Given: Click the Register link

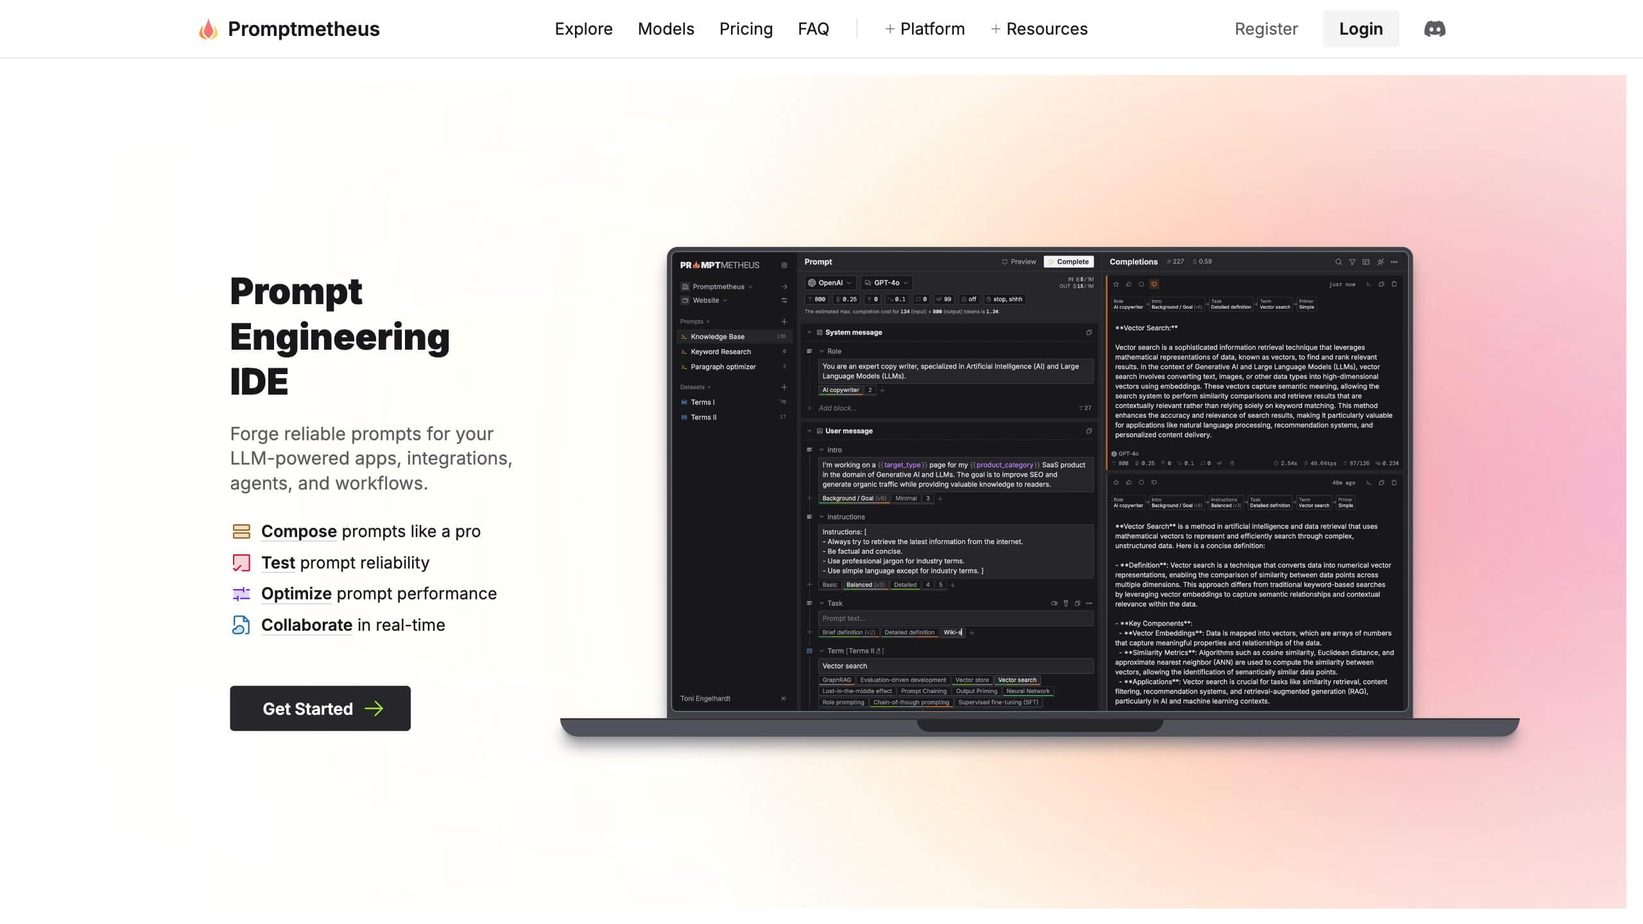Looking at the screenshot, I should (1266, 29).
